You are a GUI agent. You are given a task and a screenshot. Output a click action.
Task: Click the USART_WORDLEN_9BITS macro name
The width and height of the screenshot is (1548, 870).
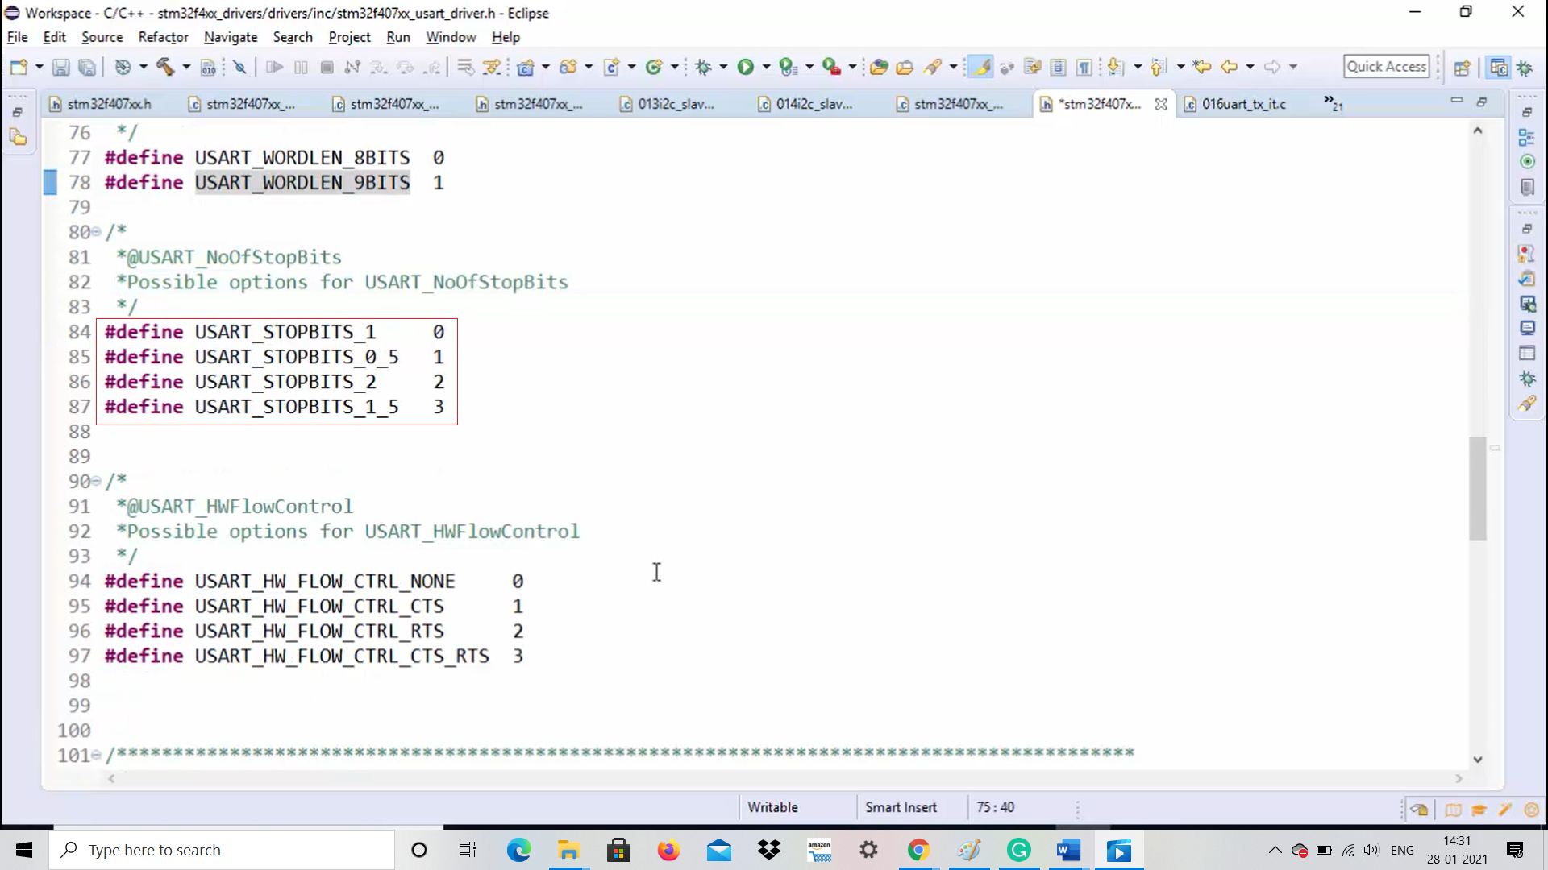302,183
